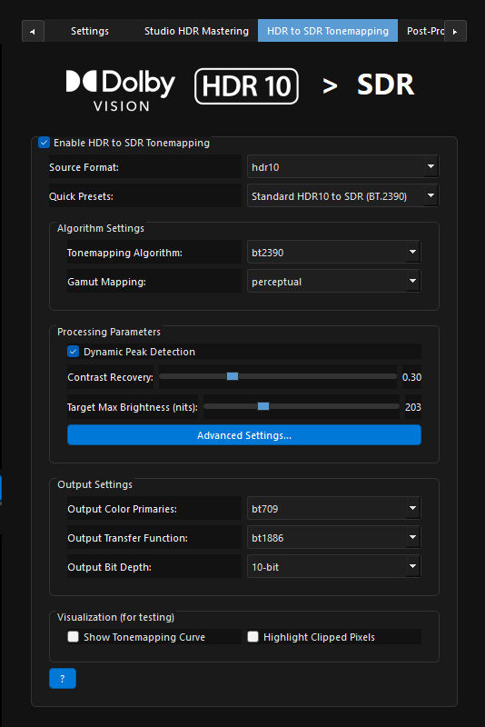
Task: Disable the HDR to SDR Tonemapping checkbox
Action: point(44,143)
